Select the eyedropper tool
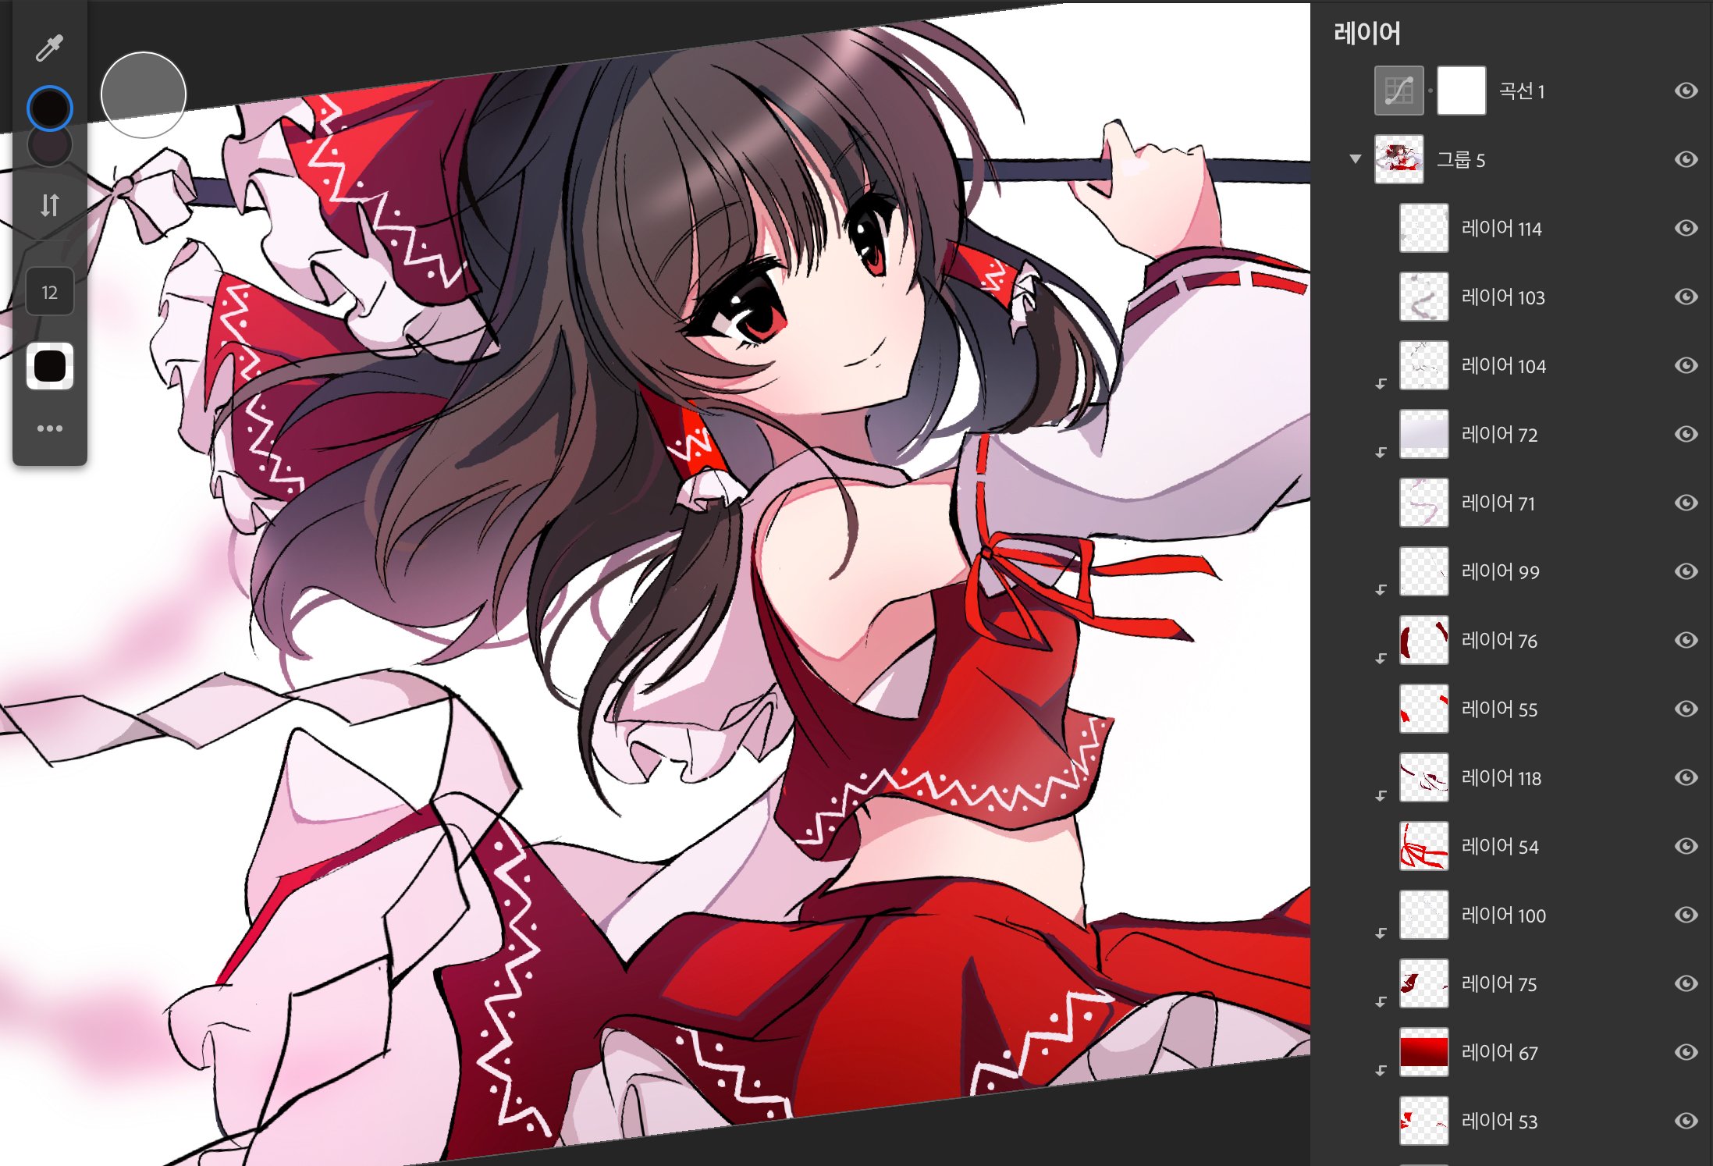Image resolution: width=1713 pixels, height=1166 pixels. click(49, 48)
